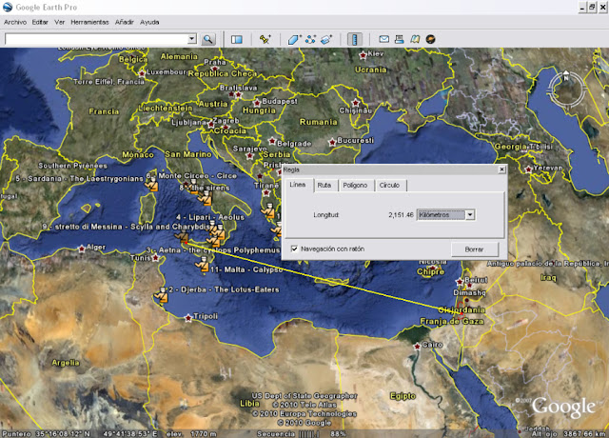
Task: Click the Chisinau star marker
Action: [356, 103]
